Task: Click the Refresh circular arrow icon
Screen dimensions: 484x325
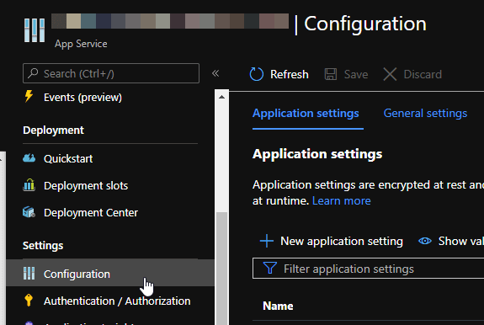Action: pyautogui.click(x=256, y=74)
